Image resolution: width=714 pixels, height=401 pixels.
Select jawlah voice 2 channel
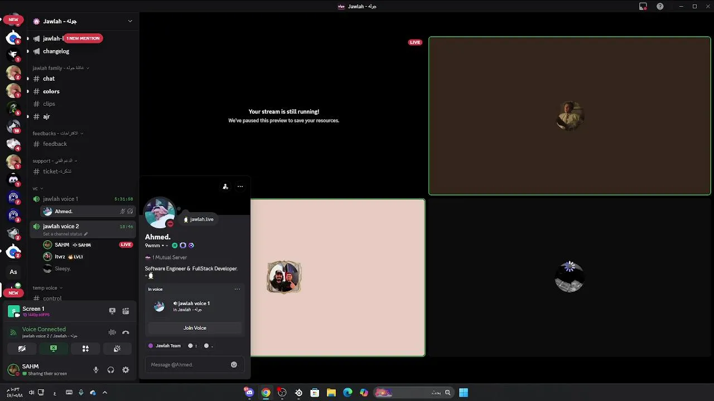click(83, 226)
